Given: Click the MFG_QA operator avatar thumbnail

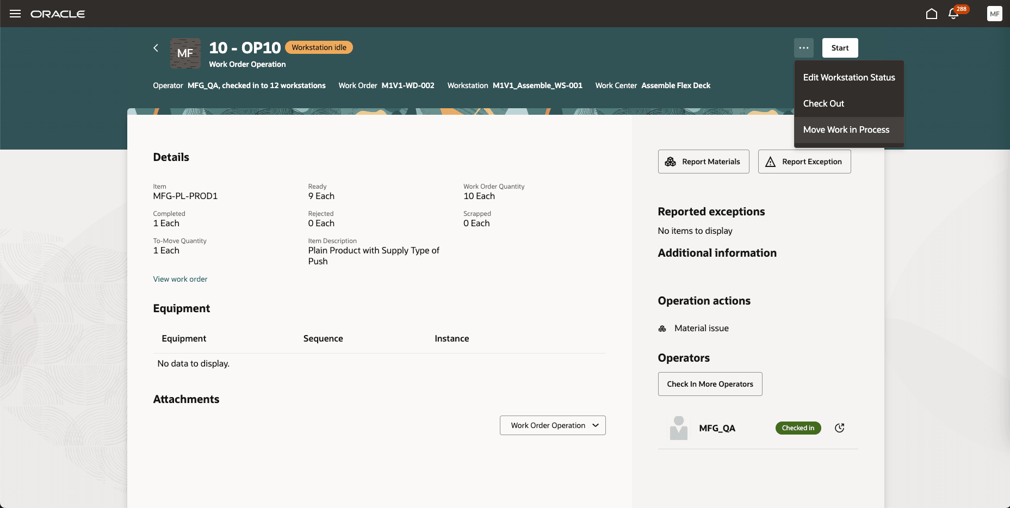Looking at the screenshot, I should click(x=678, y=428).
